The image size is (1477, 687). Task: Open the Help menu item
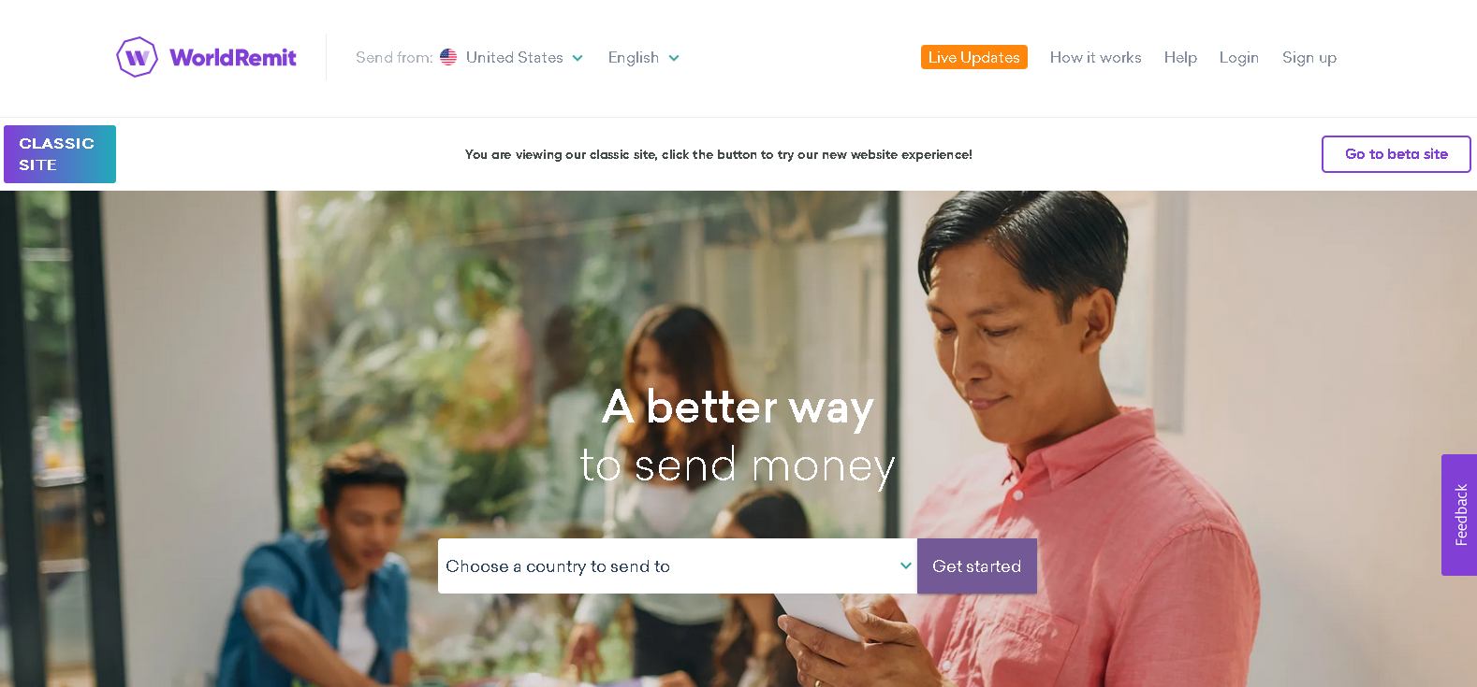pyautogui.click(x=1180, y=57)
